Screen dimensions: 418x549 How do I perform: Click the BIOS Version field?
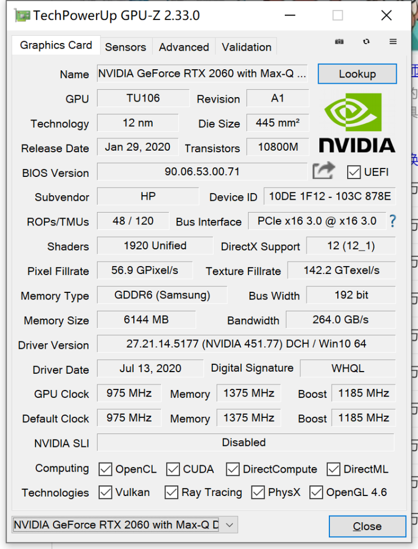(x=202, y=172)
